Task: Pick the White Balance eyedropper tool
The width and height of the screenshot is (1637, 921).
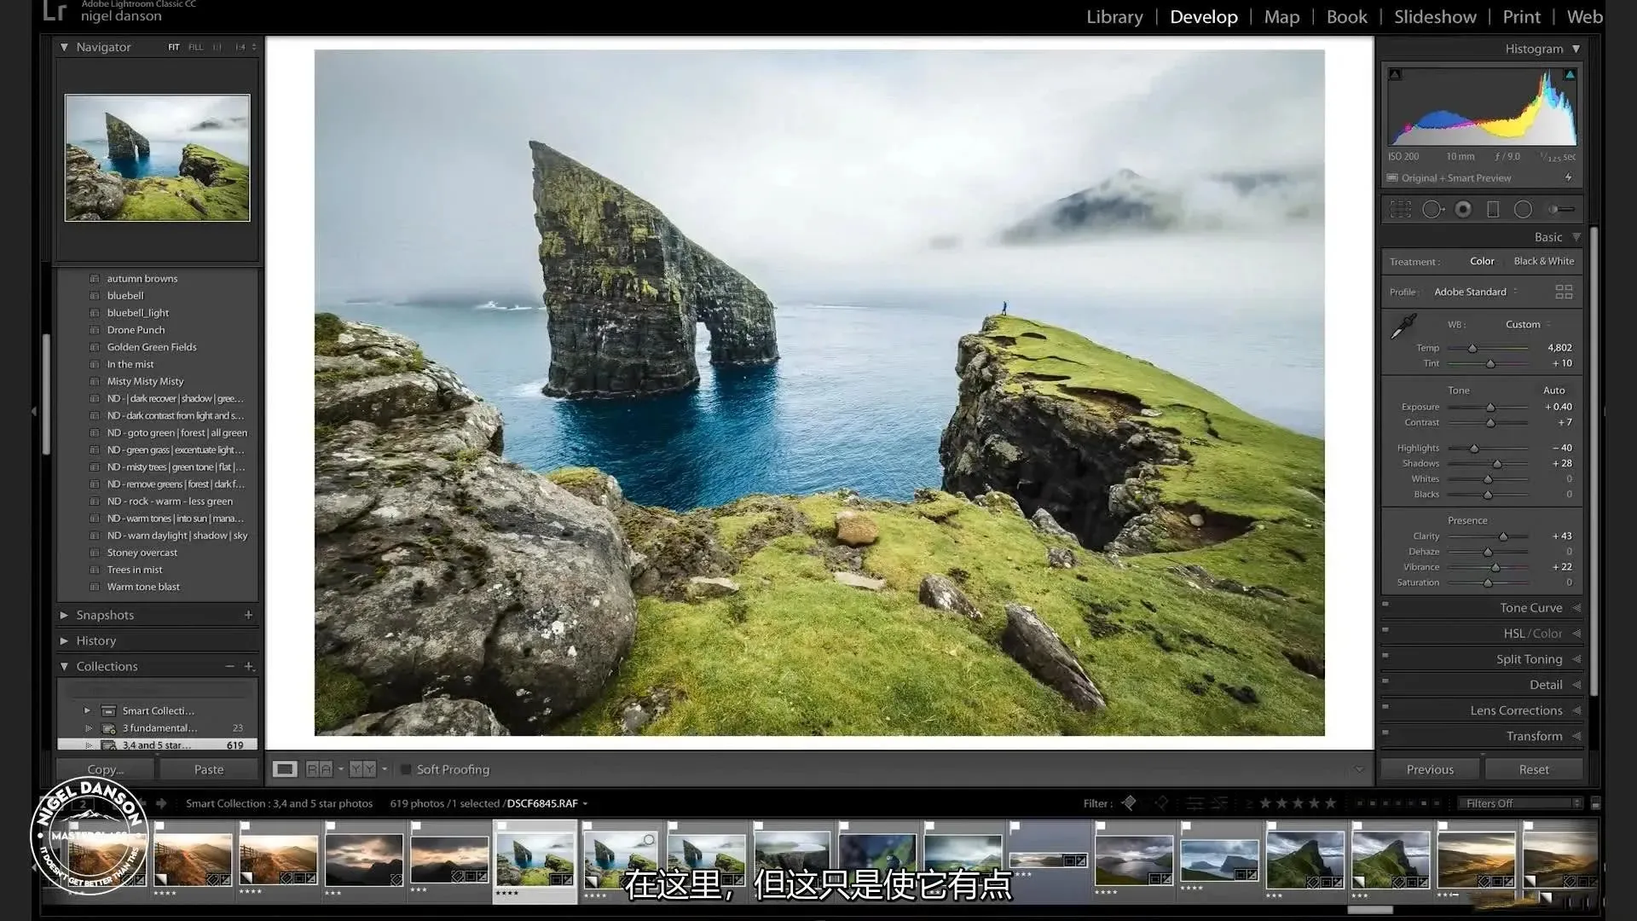Action: point(1403,327)
